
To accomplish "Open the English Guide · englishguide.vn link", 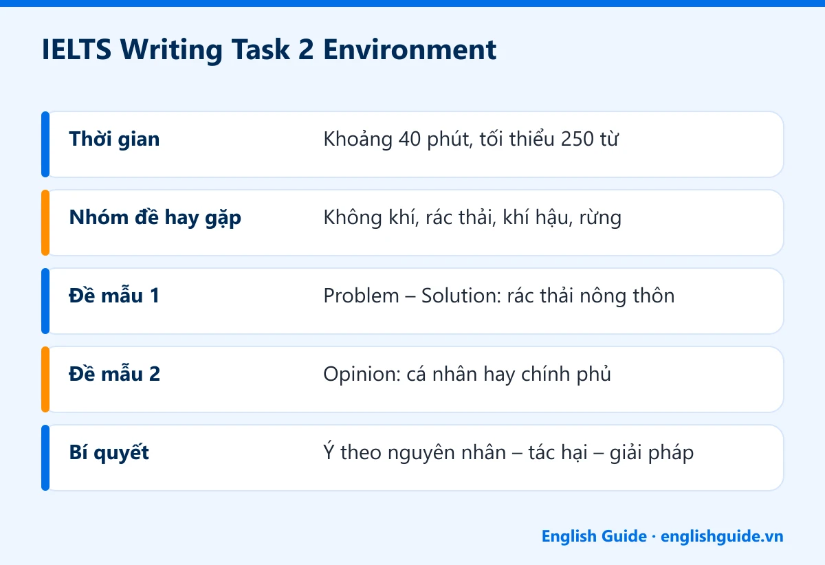I will click(x=662, y=536).
